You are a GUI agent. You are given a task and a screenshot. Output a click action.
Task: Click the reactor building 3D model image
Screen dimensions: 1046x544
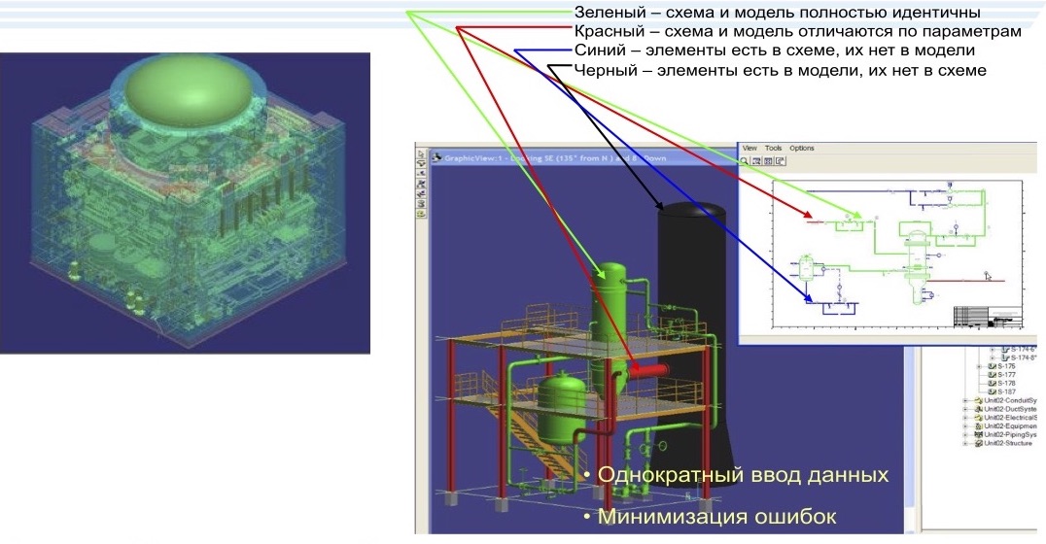[x=186, y=203]
